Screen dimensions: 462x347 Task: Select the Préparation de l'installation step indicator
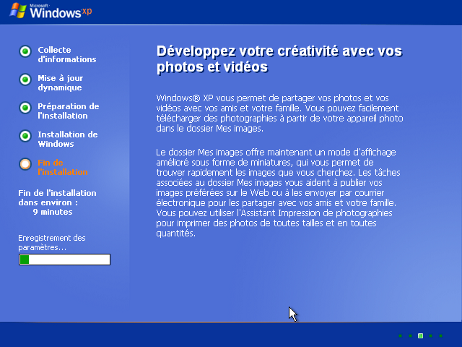25,108
